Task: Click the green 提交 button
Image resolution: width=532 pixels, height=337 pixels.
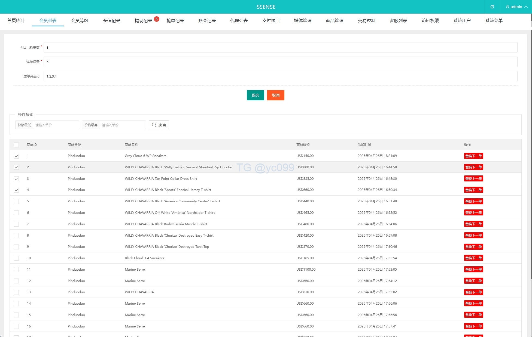Action: [255, 95]
